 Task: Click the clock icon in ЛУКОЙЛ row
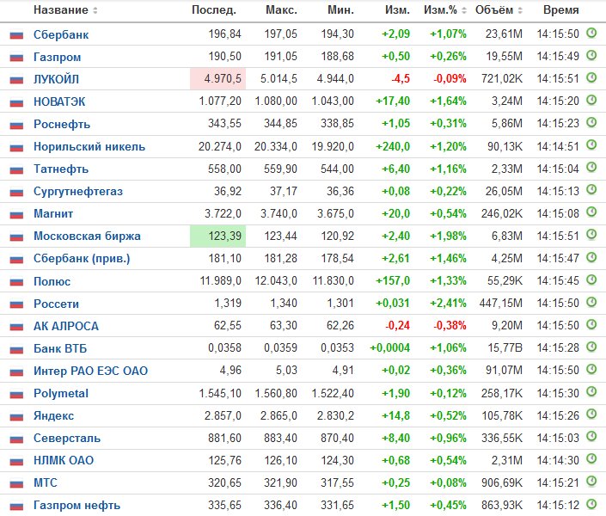click(x=591, y=78)
